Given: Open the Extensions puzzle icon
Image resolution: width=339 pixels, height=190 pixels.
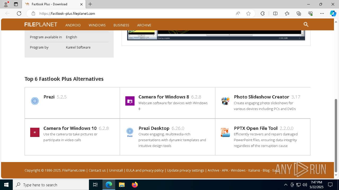Looking at the screenshot, I should (262, 13).
